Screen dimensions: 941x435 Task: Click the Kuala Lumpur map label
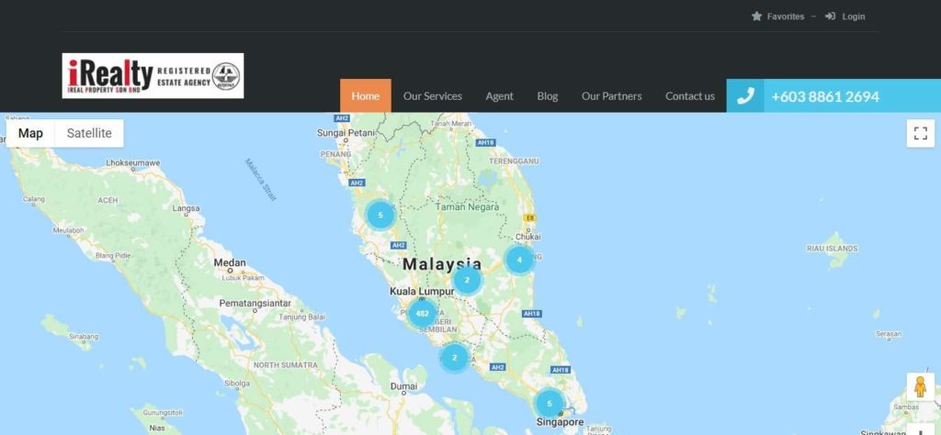pos(421,291)
